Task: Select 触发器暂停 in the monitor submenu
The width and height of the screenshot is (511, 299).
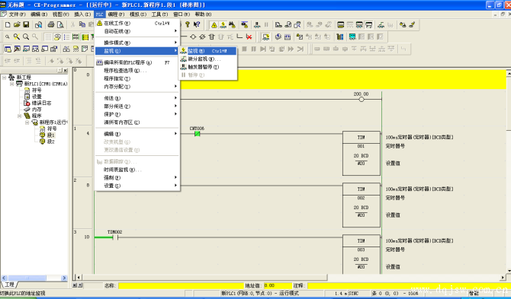Action: [x=208, y=67]
